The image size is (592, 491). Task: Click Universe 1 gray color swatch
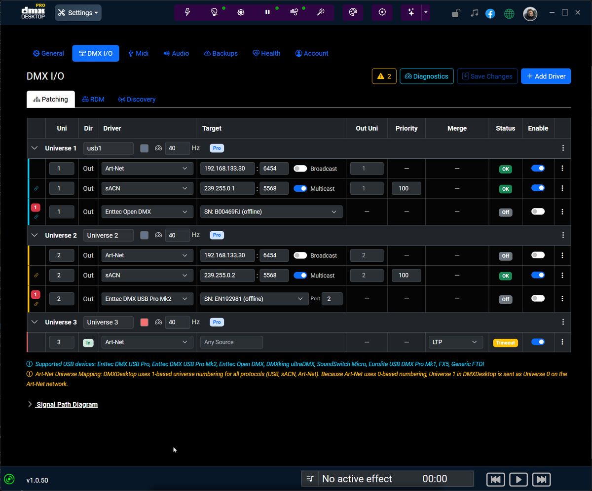click(144, 148)
